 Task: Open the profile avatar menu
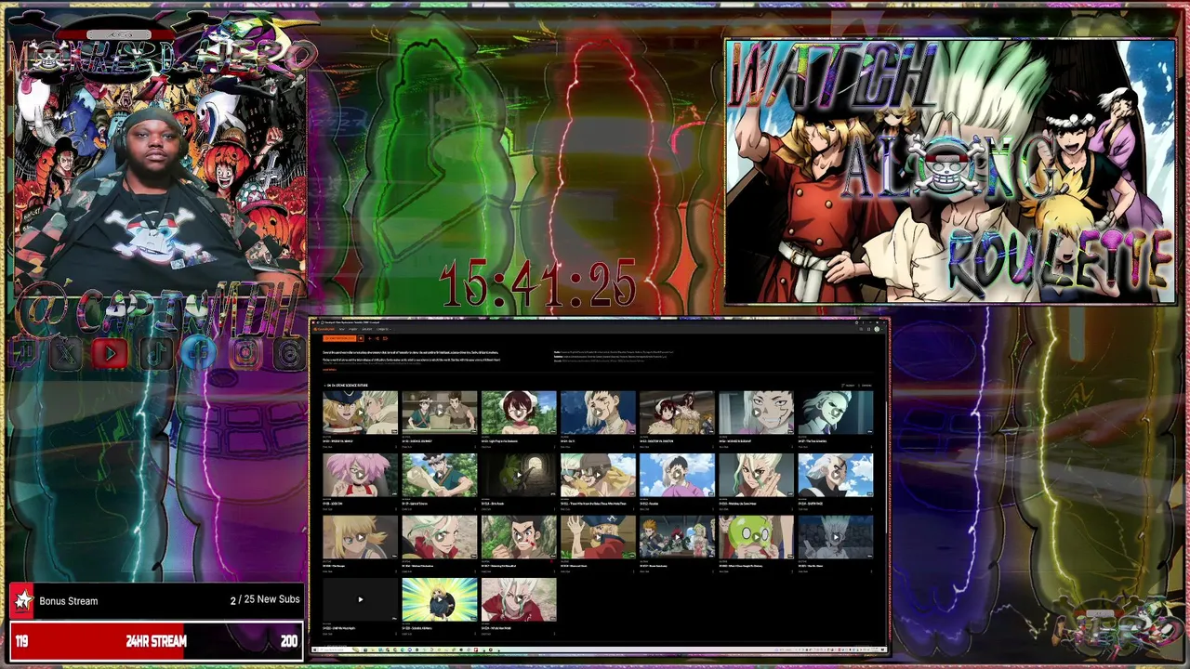coord(877,329)
